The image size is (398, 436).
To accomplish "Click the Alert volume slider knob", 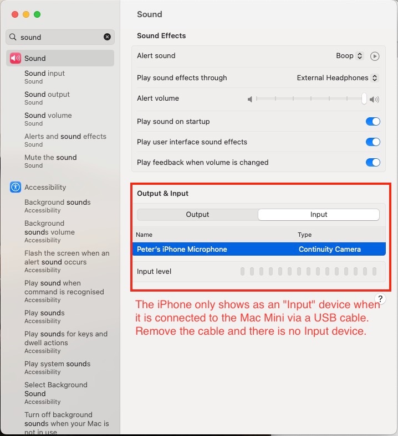I will pos(364,98).
